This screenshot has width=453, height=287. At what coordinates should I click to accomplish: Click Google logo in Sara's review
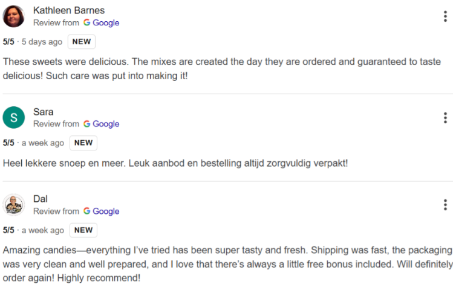click(x=101, y=124)
